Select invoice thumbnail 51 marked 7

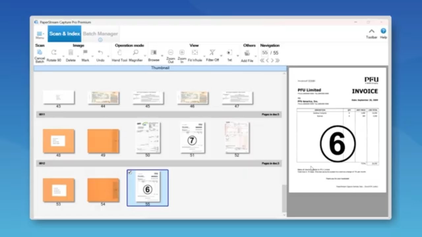(193, 138)
